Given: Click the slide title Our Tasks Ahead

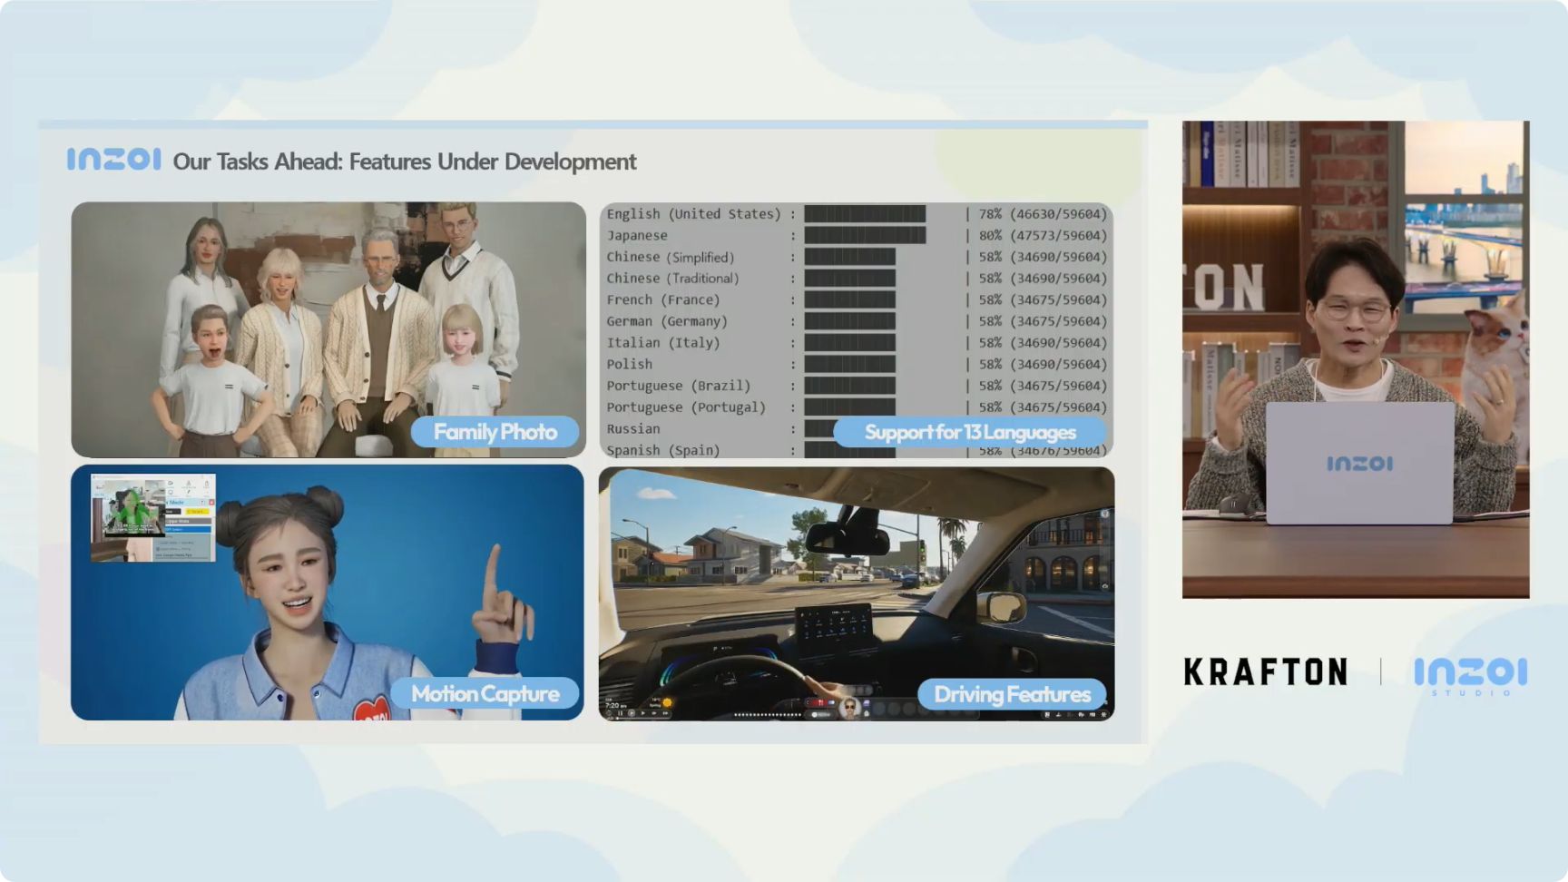Looking at the screenshot, I should (404, 162).
